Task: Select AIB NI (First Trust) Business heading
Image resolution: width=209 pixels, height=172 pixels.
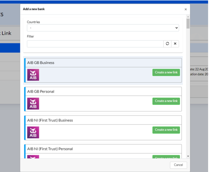Action: tap(50, 120)
